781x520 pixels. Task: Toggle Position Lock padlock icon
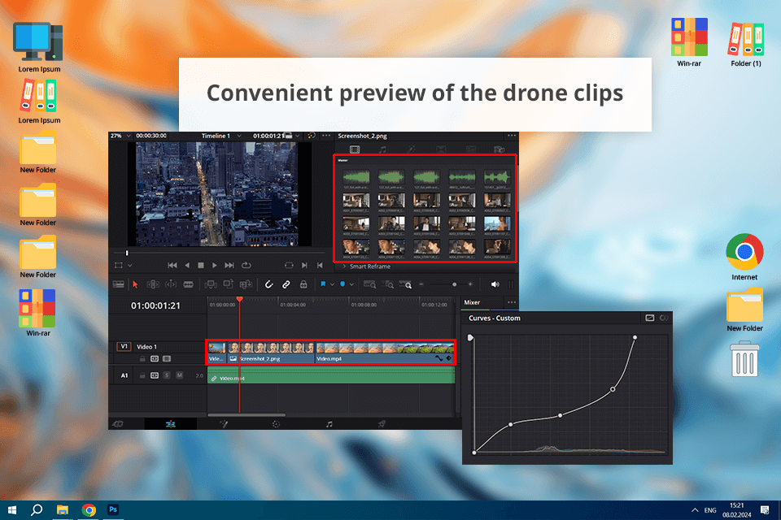click(303, 284)
